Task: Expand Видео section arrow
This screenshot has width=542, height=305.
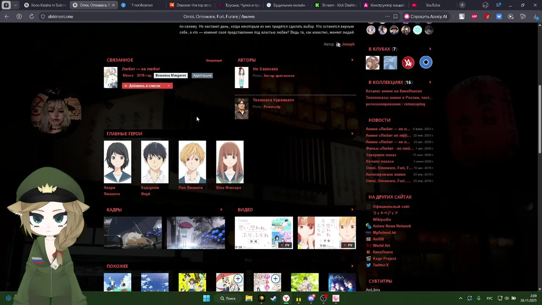Action: (352, 209)
